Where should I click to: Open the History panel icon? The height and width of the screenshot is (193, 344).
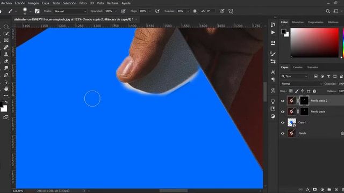click(x=273, y=25)
